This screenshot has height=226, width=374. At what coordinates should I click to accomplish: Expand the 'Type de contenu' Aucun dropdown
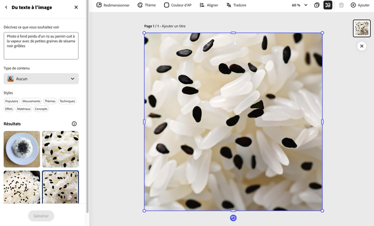41,79
